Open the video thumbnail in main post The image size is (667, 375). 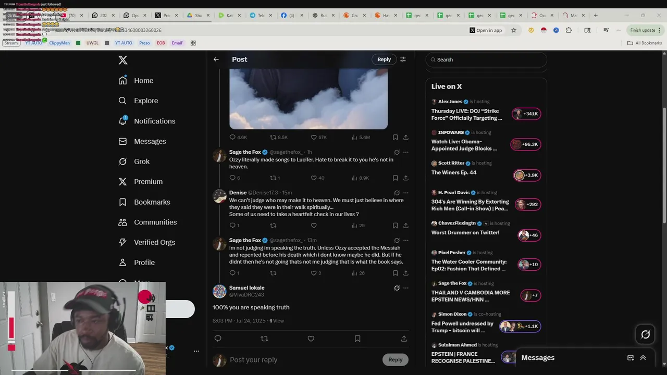tap(308, 98)
